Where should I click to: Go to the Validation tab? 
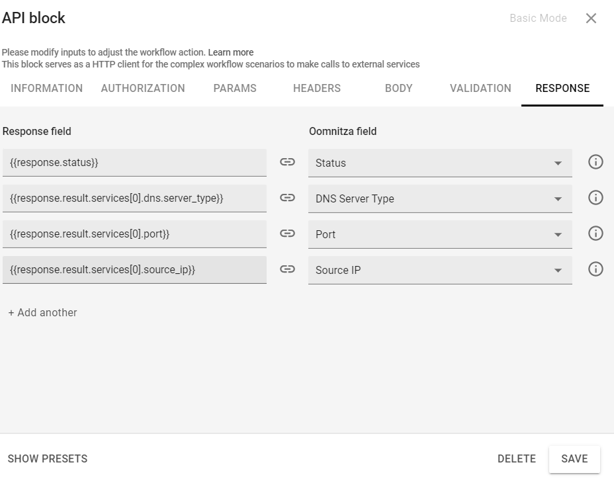(x=480, y=89)
